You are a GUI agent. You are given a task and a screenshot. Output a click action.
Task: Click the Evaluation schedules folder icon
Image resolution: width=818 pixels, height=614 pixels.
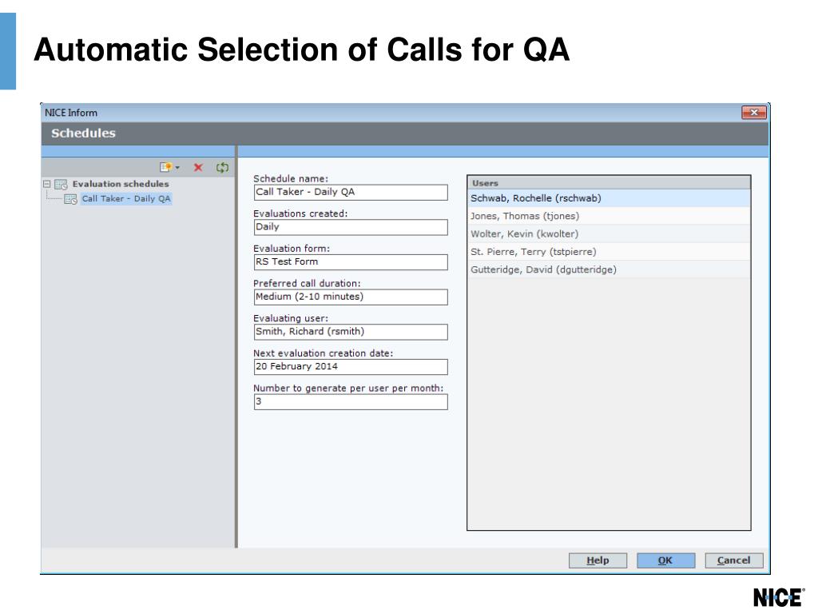coord(61,185)
